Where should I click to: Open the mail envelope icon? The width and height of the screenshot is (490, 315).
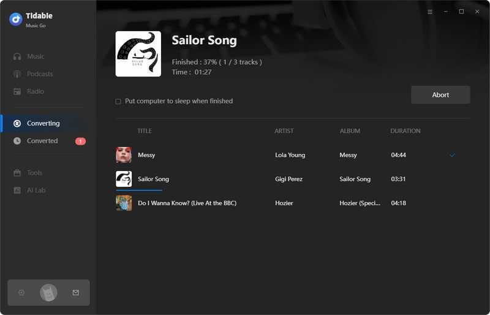75,292
